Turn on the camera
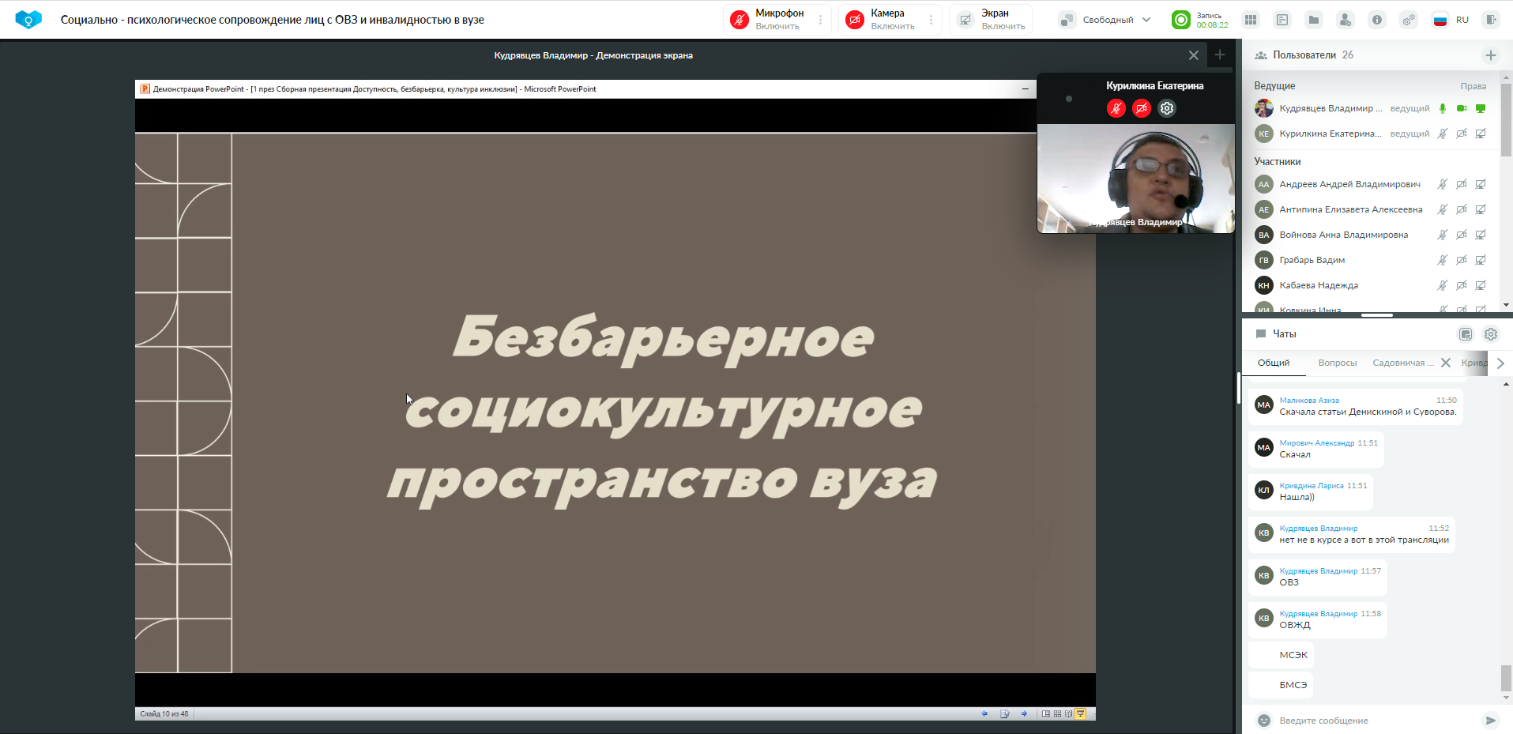Image resolution: width=1513 pixels, height=734 pixels. (882, 20)
